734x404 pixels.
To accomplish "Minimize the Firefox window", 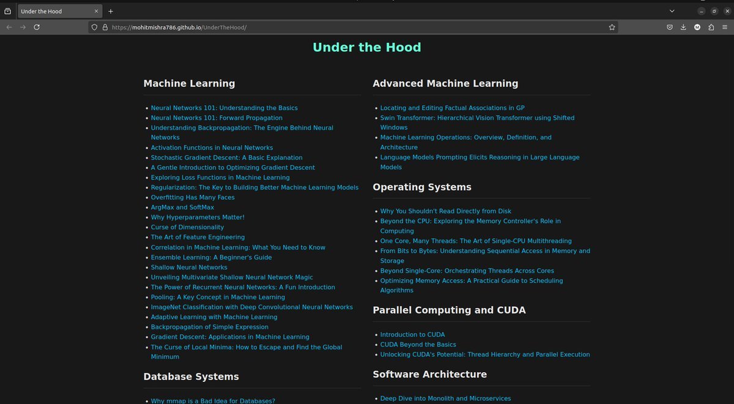I will point(701,11).
